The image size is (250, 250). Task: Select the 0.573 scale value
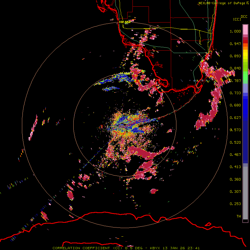click(235, 130)
